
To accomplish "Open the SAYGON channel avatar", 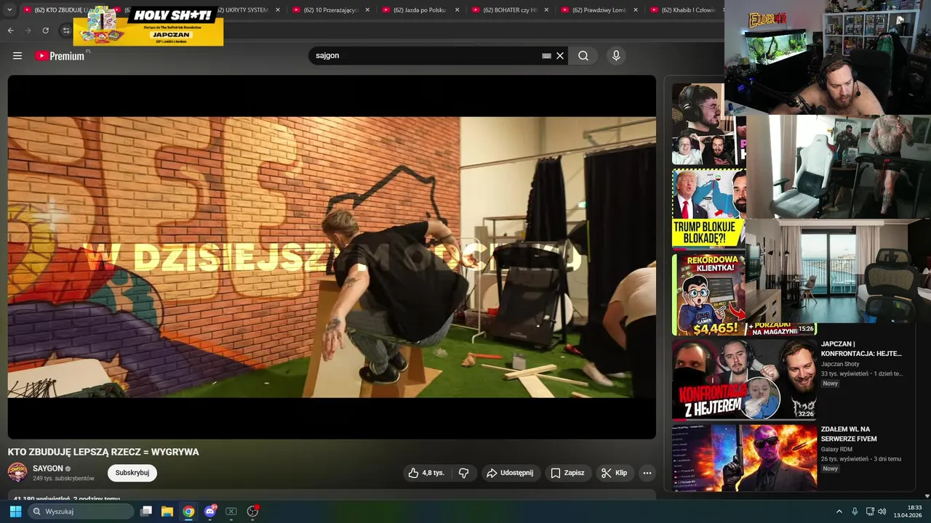I will point(17,472).
